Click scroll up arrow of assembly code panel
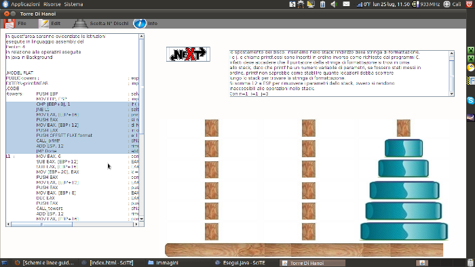The image size is (475, 267). click(x=141, y=37)
